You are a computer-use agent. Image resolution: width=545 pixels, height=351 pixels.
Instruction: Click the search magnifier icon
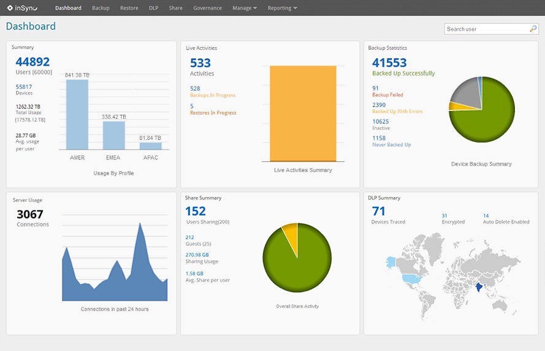click(533, 29)
